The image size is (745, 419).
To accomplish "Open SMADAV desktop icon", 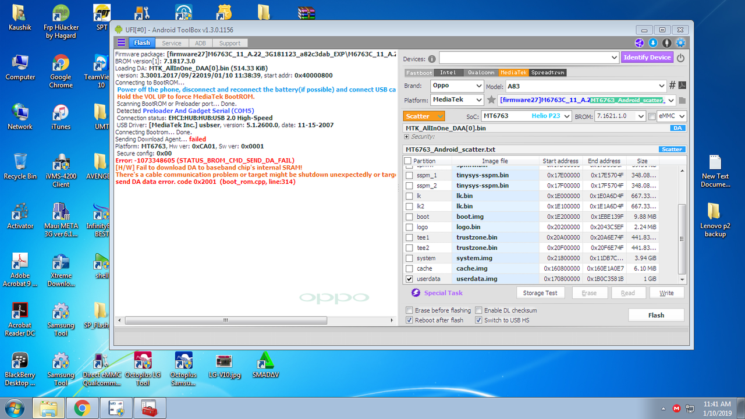I will (x=265, y=365).
